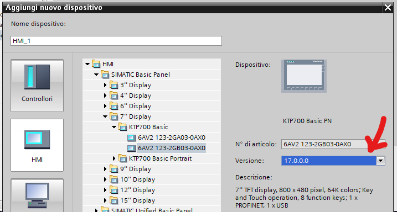Click the 6'' Display folder icon

pyautogui.click(x=114, y=106)
